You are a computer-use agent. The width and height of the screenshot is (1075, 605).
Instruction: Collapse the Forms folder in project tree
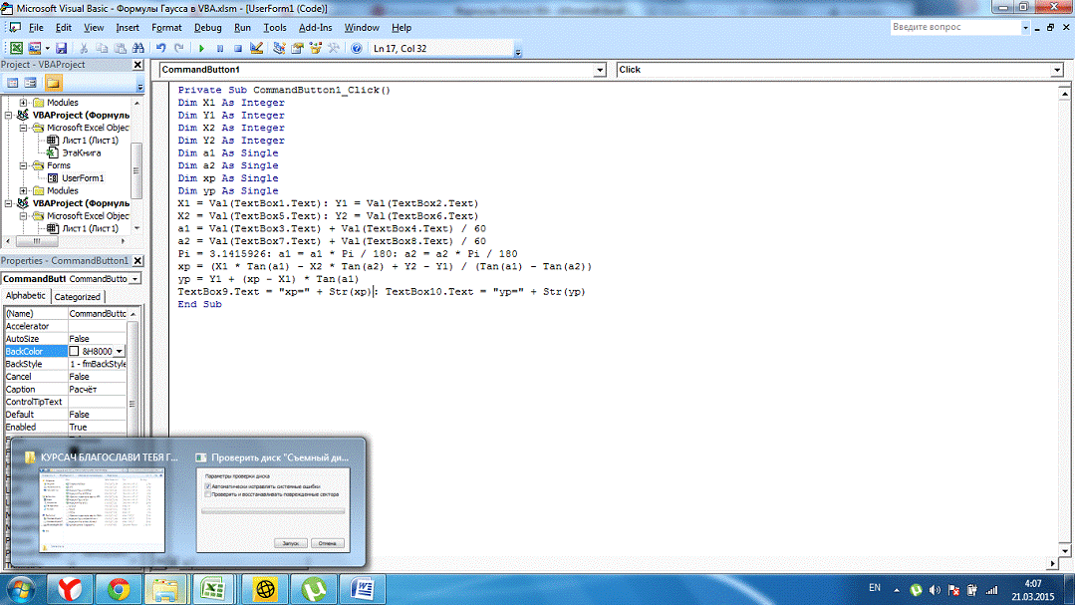(x=24, y=165)
